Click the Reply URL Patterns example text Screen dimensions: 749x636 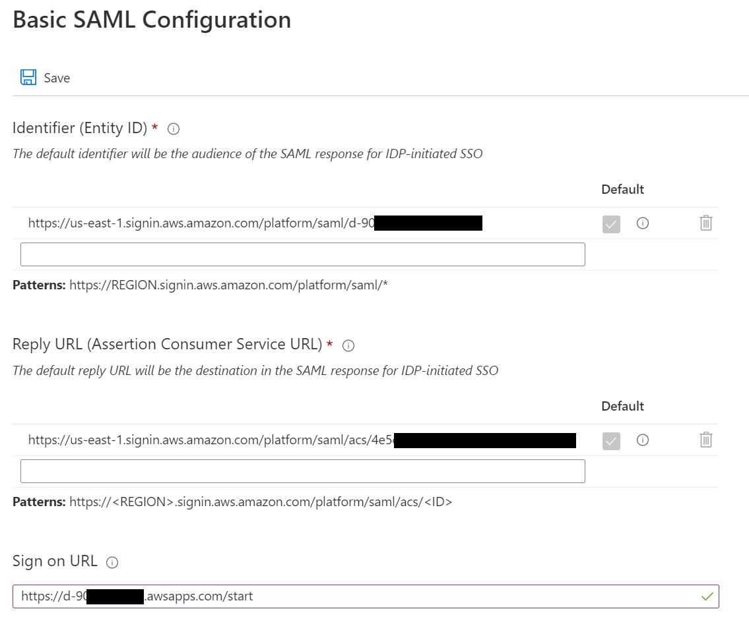261,502
